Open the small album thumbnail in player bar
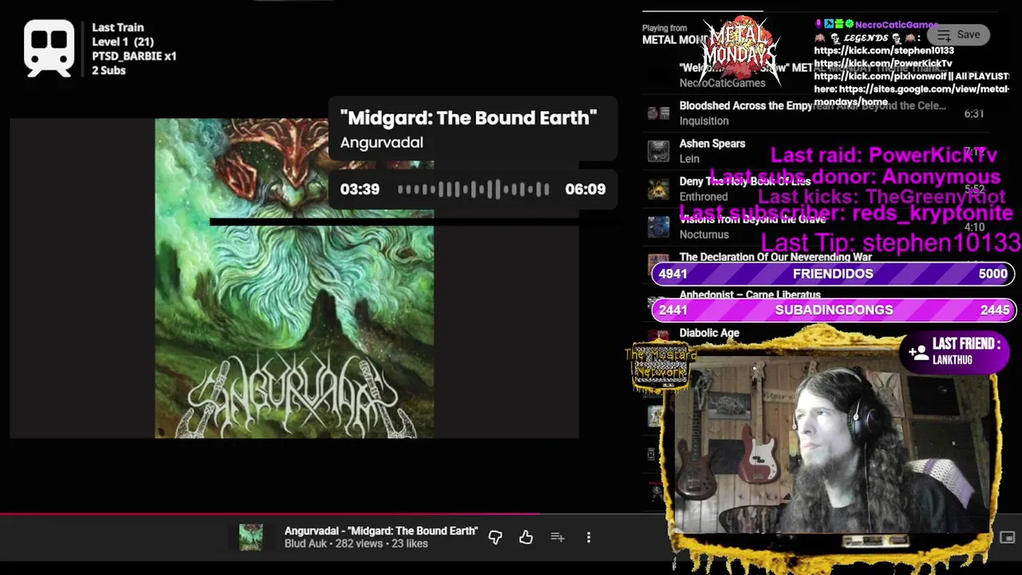 [x=251, y=537]
